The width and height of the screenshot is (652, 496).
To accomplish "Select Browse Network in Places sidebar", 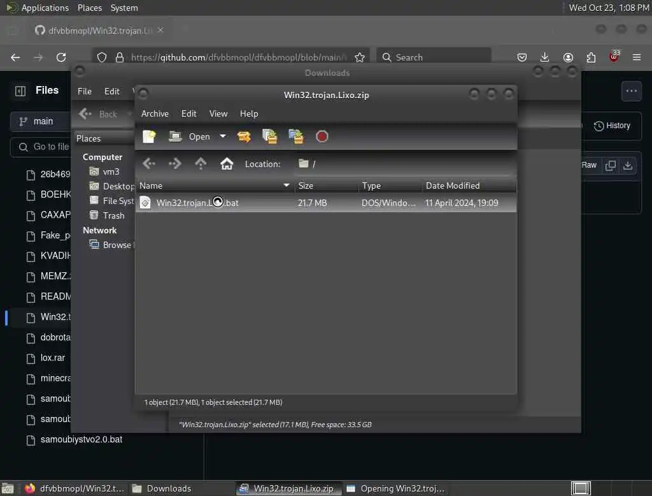I will pos(111,245).
